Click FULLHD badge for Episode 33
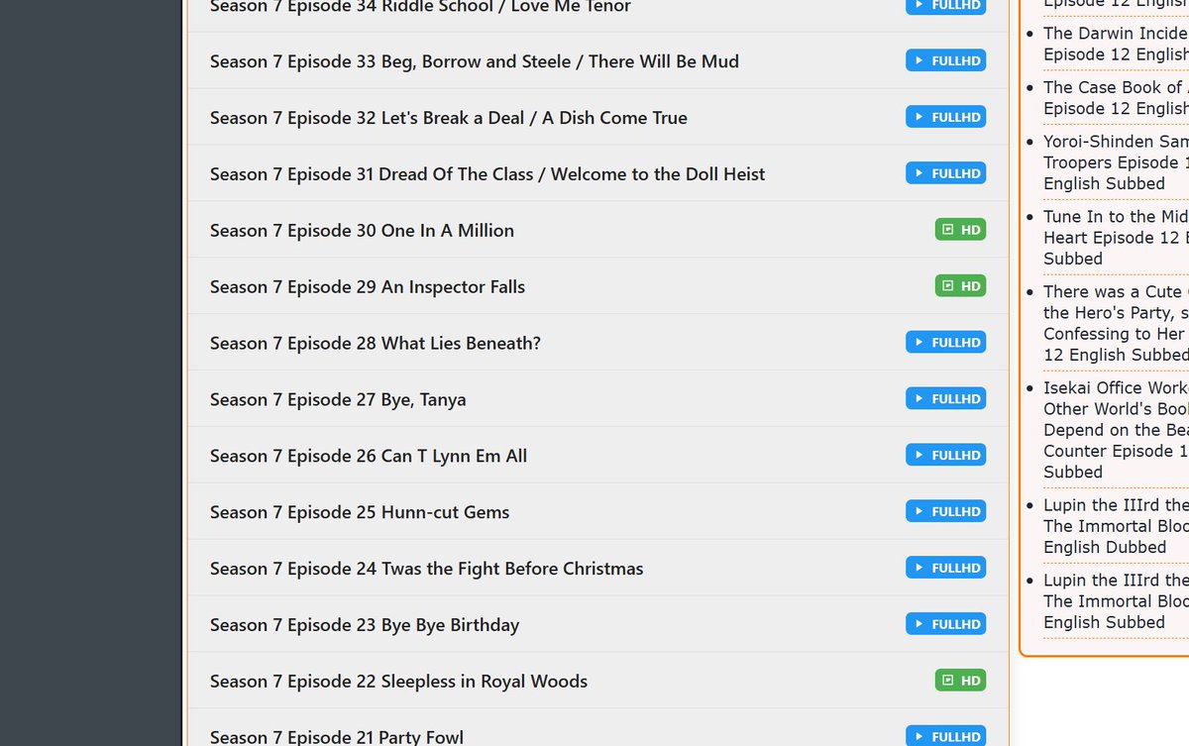 pyautogui.click(x=946, y=60)
